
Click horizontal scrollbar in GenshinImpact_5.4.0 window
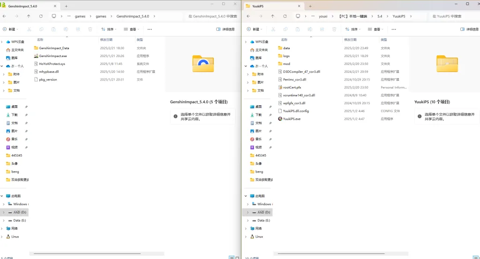click(87, 253)
